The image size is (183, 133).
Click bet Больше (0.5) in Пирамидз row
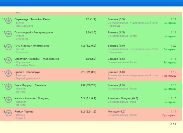coord(116,19)
